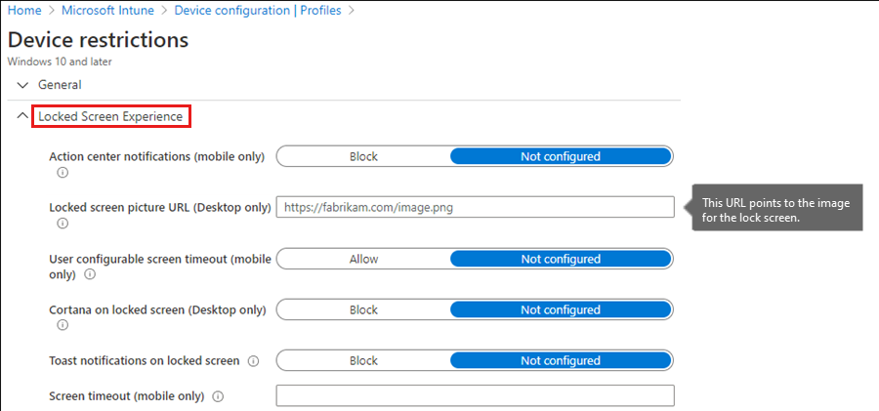Click info icon next to Toast notifications
Image resolution: width=879 pixels, height=411 pixels.
[253, 361]
